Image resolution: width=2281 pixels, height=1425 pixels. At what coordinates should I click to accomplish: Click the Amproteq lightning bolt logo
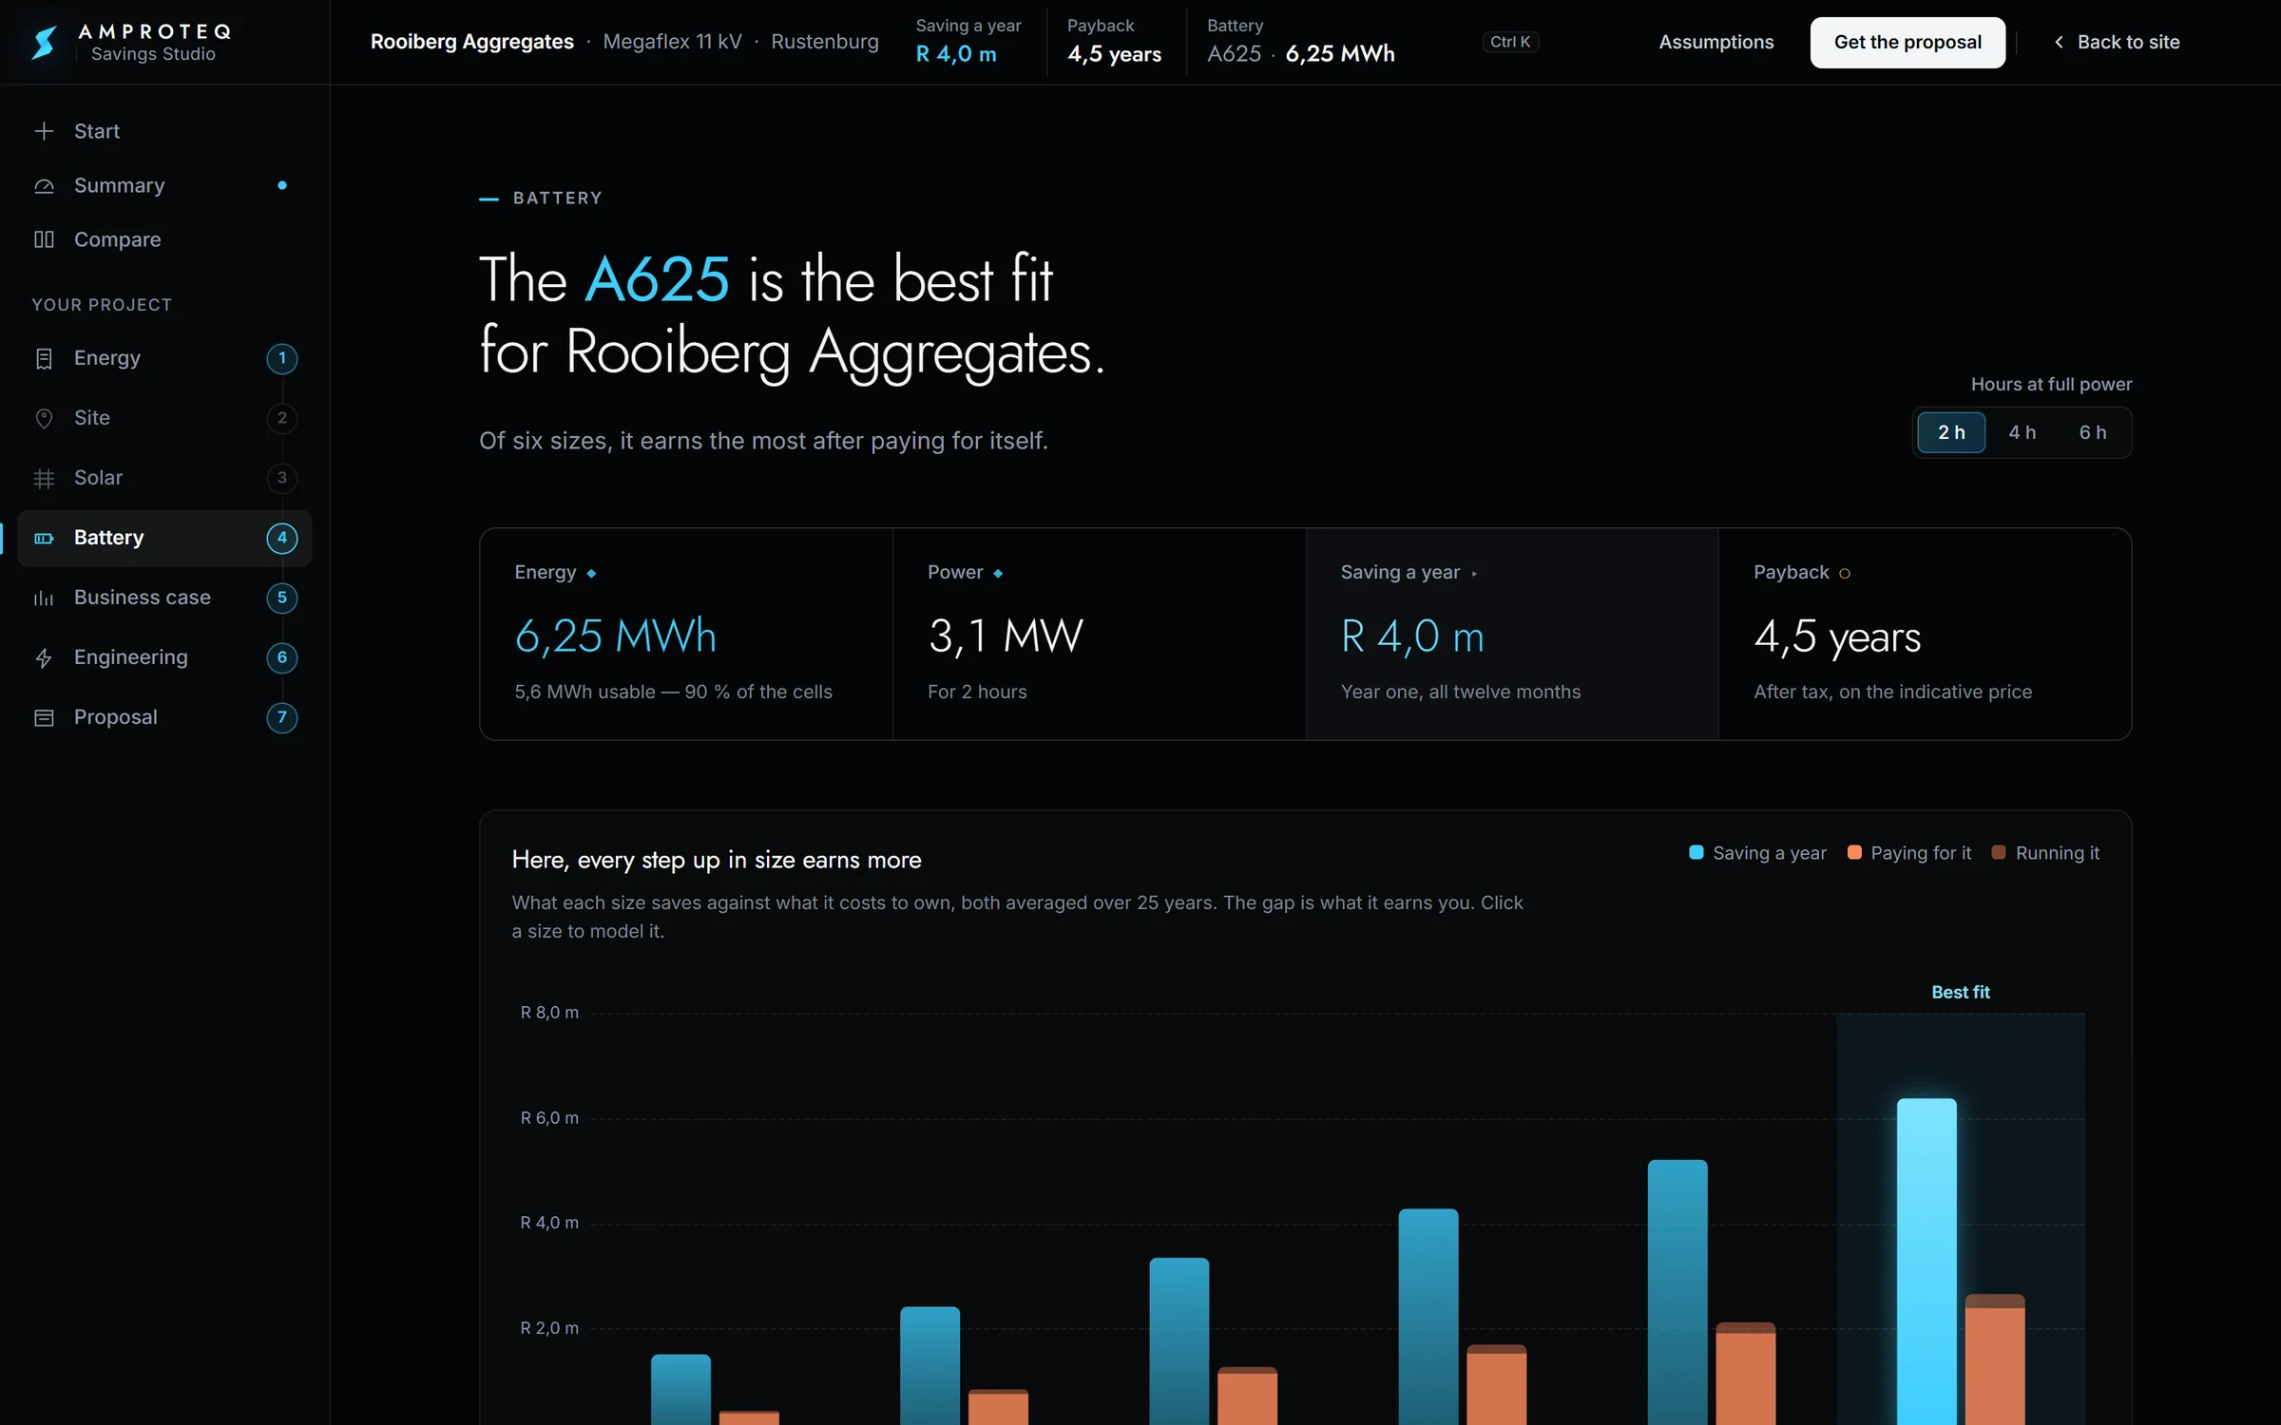pyautogui.click(x=44, y=42)
